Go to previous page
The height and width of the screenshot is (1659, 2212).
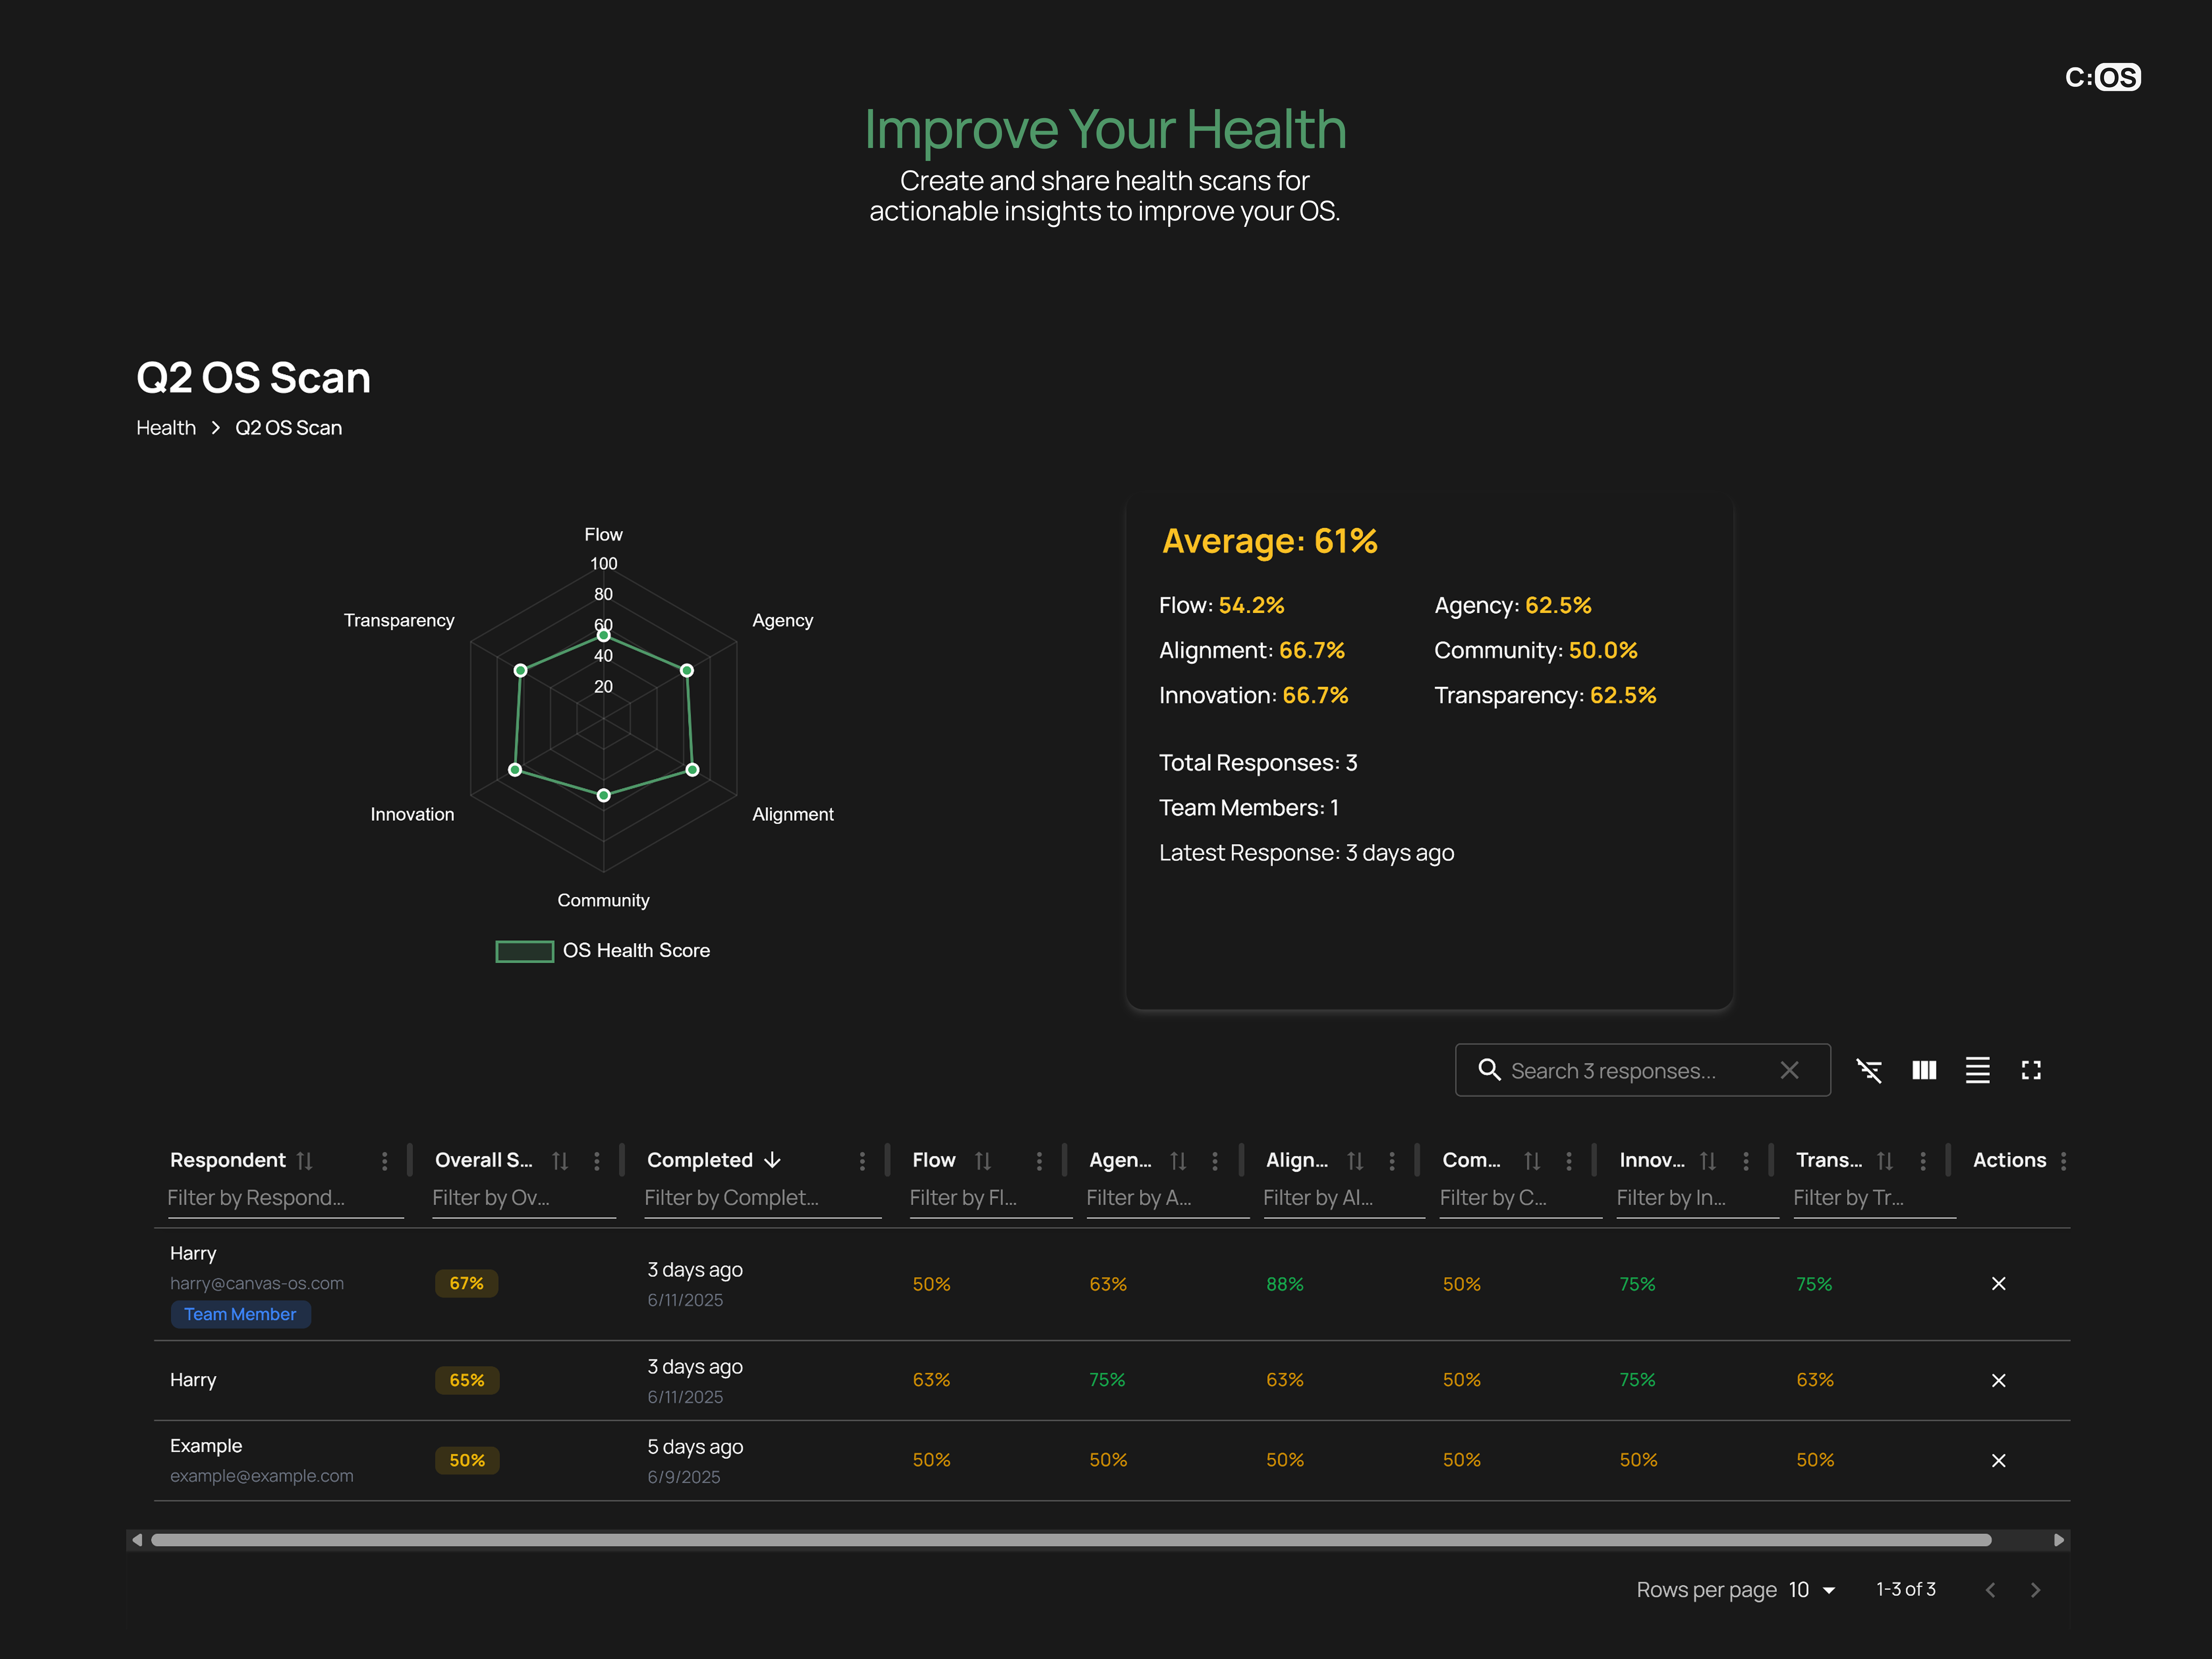(x=1990, y=1590)
